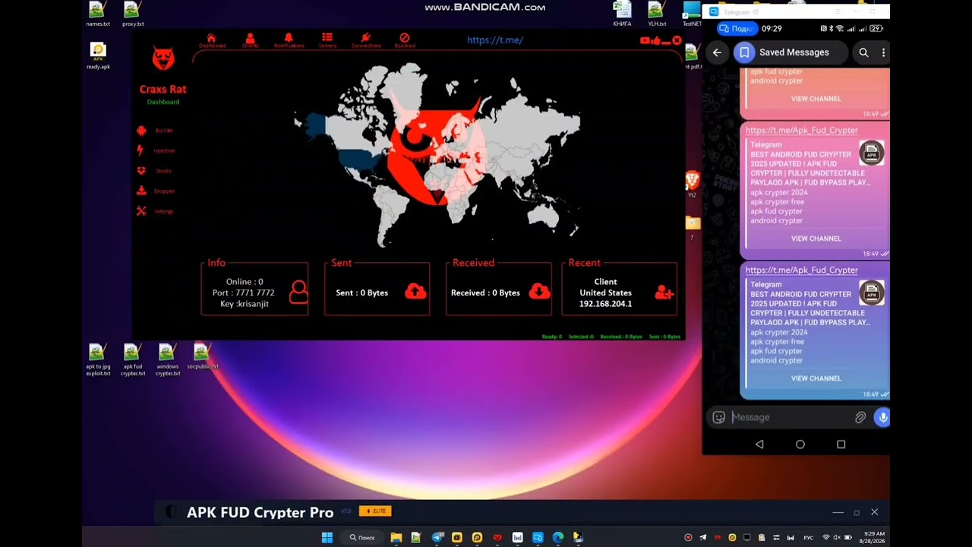Click the blue microphone button in Telegram

882,417
